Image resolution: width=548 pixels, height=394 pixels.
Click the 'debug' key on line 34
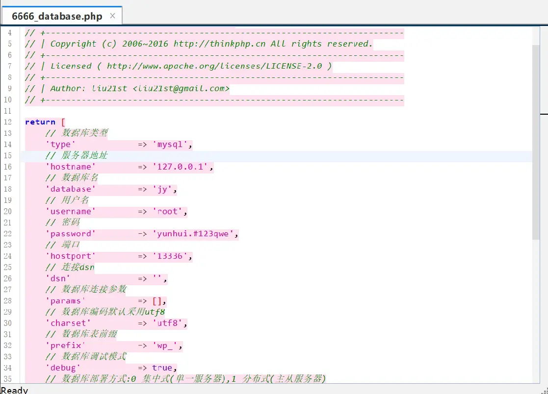(x=63, y=368)
